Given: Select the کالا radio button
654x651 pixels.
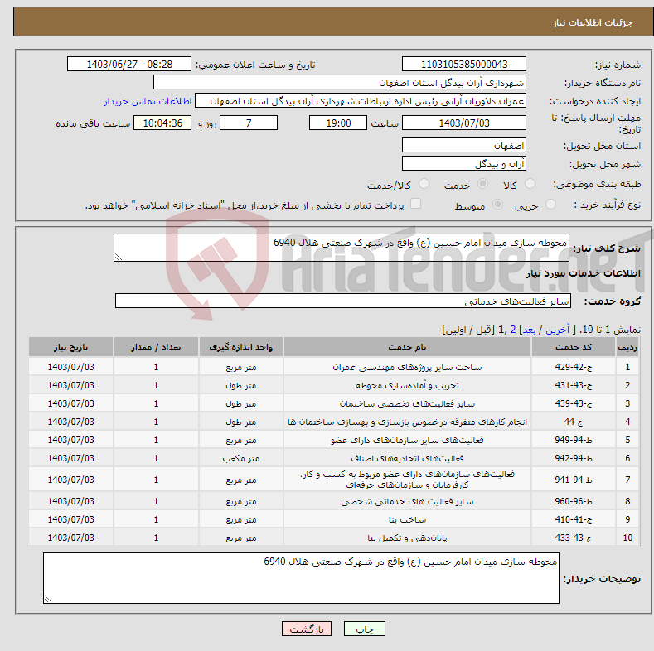Looking at the screenshot, I should (x=530, y=184).
